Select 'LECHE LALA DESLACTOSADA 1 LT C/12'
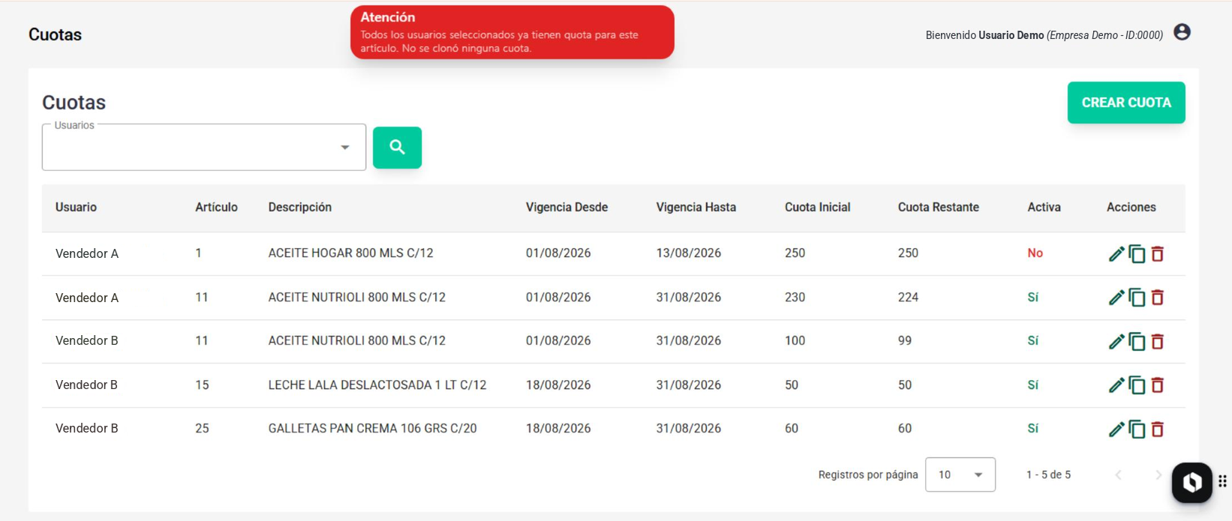Viewport: 1232px width, 521px height. [x=377, y=385]
